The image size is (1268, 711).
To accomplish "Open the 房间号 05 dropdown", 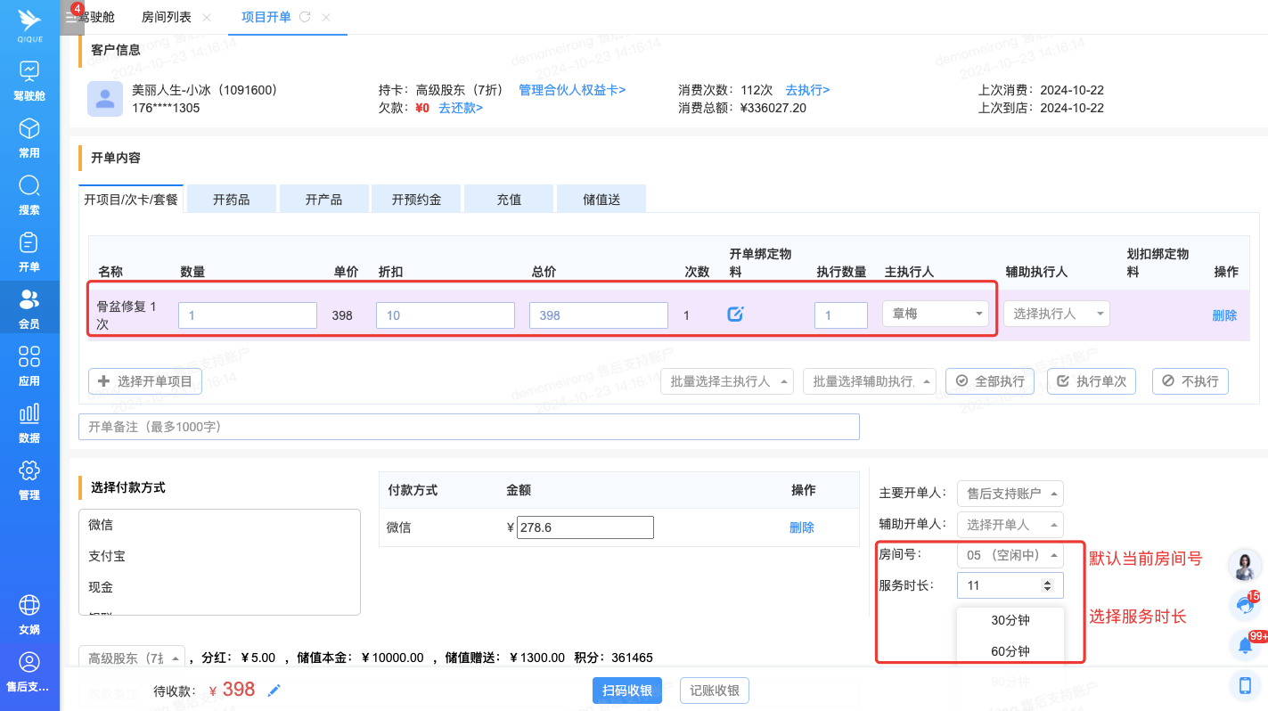I will click(1010, 555).
